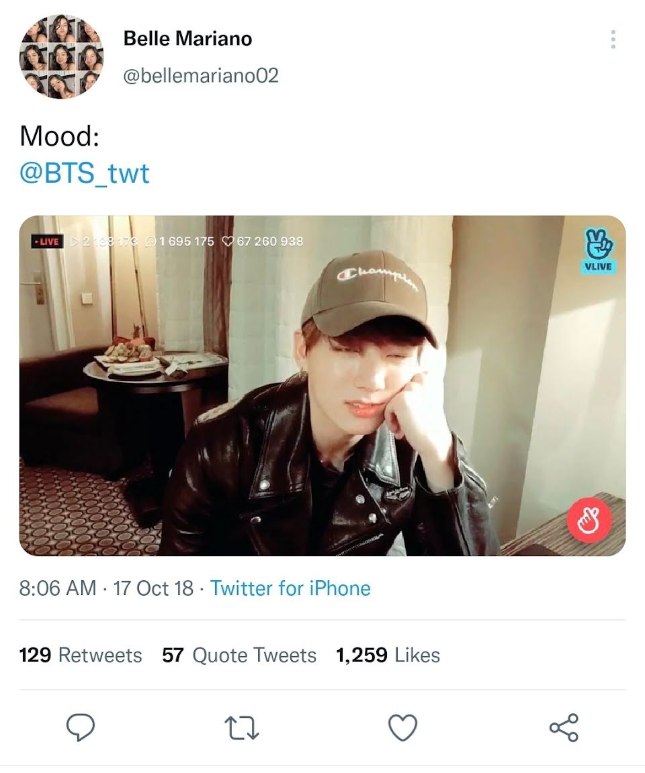Open the share icon
Viewport: 645px width, 773px height.
tap(564, 727)
